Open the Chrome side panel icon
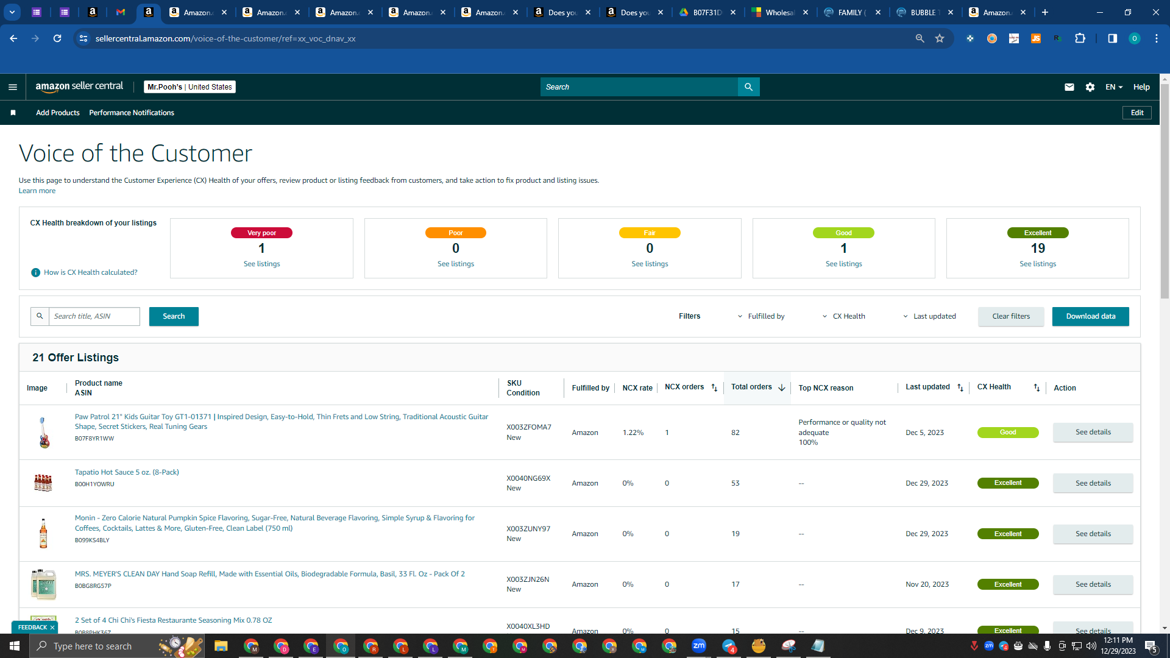 1112,38
